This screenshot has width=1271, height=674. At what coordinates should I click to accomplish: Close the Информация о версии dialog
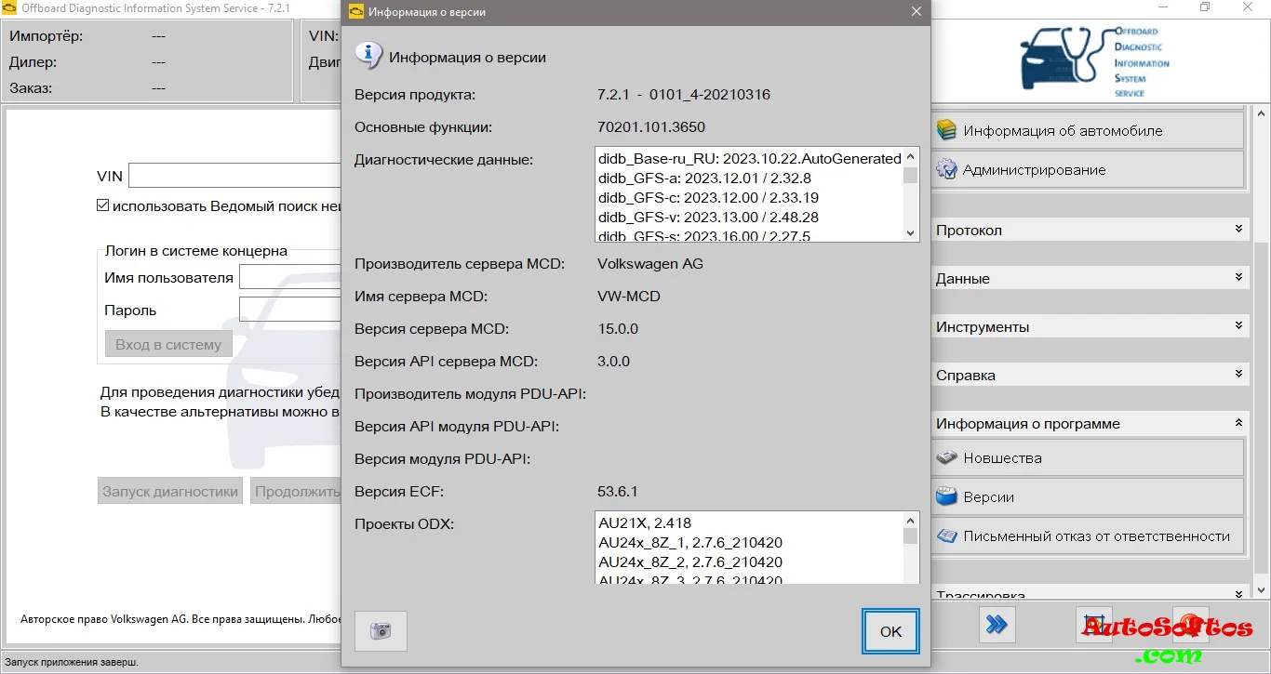pyautogui.click(x=916, y=12)
